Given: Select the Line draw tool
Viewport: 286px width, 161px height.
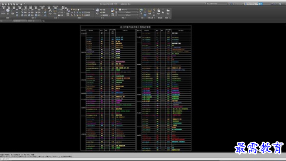Looking at the screenshot, I should [3, 11].
